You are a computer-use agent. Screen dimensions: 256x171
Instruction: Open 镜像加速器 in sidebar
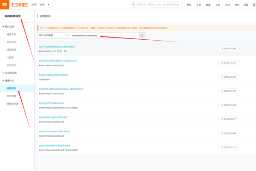pyautogui.click(x=12, y=104)
